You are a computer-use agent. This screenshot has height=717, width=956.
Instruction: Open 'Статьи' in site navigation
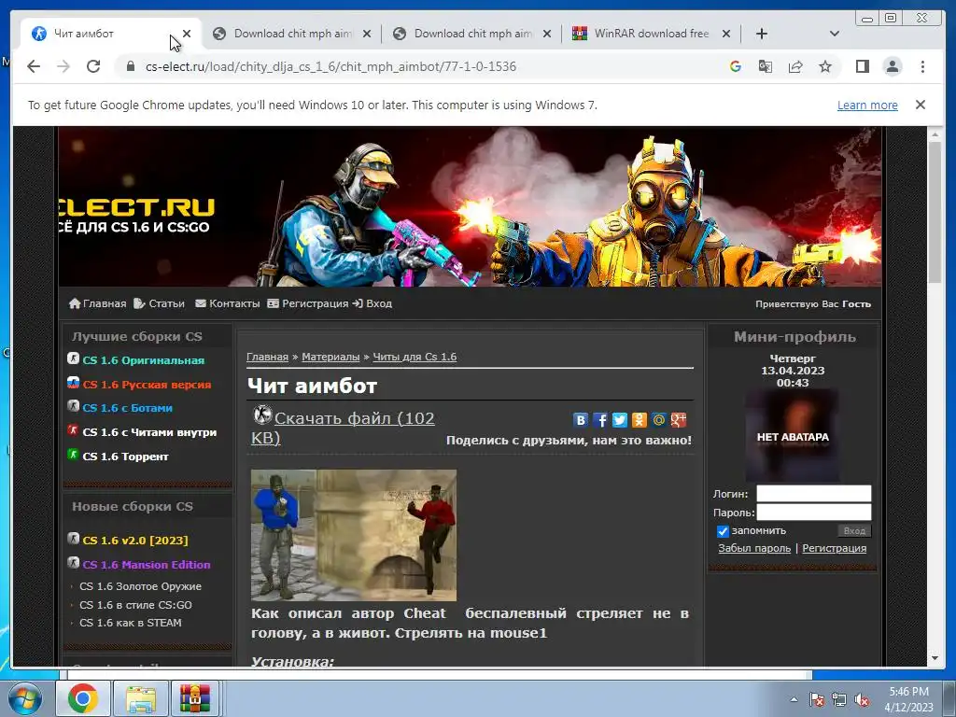tap(159, 303)
